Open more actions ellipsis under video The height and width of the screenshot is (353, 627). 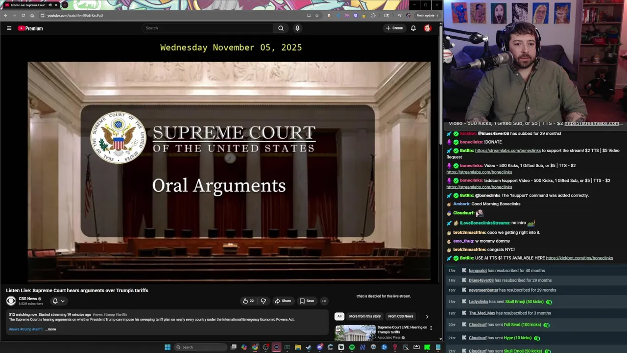324,301
